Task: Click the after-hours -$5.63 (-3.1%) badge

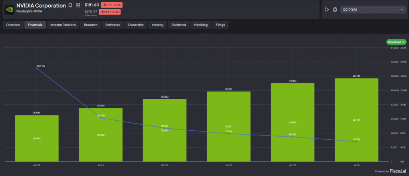Action: (x=109, y=12)
